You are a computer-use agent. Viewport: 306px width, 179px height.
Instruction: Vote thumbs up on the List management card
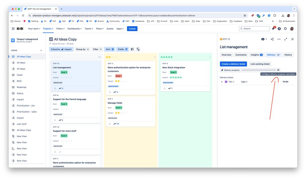[55, 88]
